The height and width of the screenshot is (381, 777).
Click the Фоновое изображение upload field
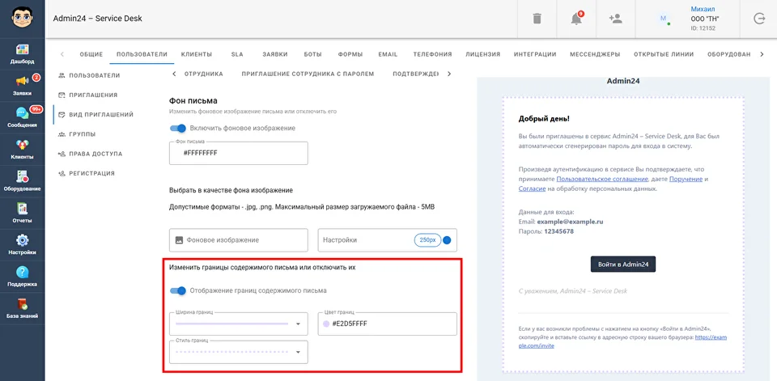pyautogui.click(x=238, y=239)
